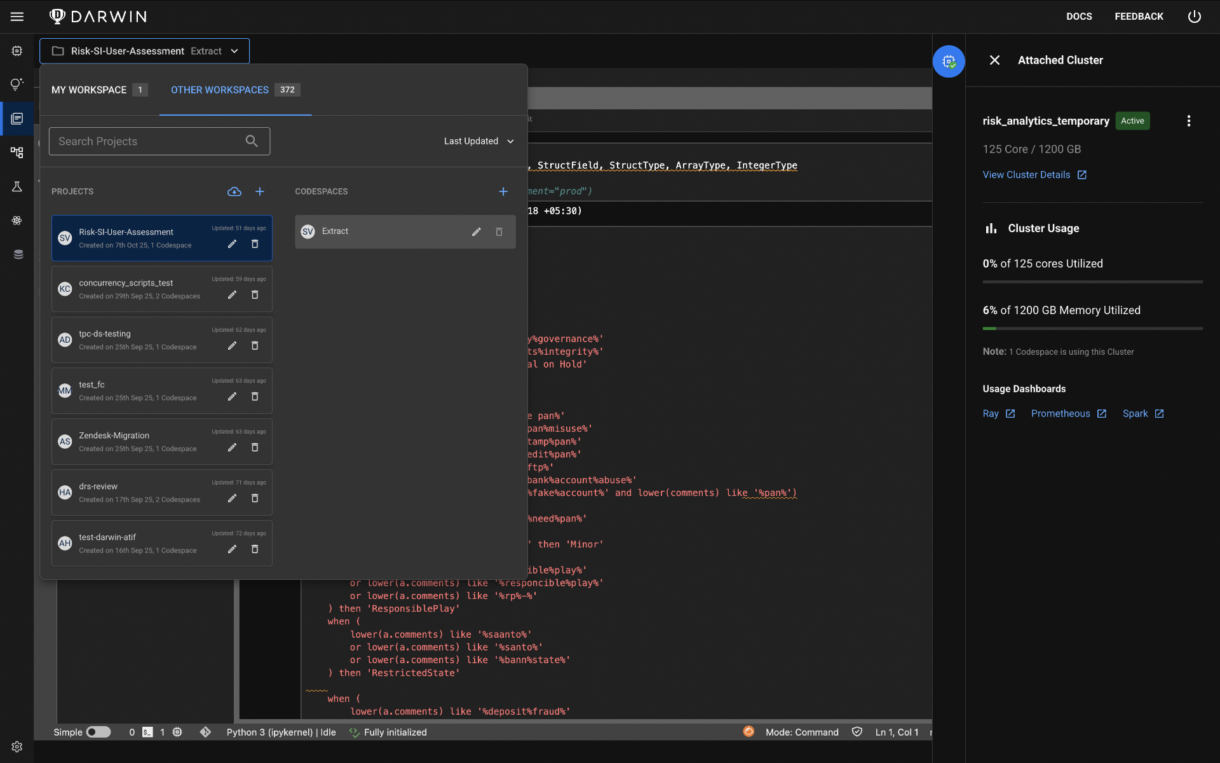Click the attached cluster blue circle icon
The image size is (1220, 763).
click(x=949, y=62)
